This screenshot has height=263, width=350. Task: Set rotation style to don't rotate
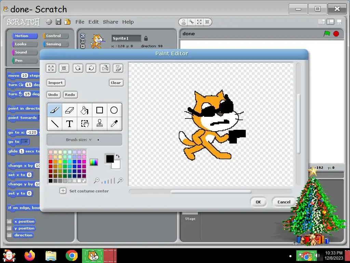click(83, 46)
